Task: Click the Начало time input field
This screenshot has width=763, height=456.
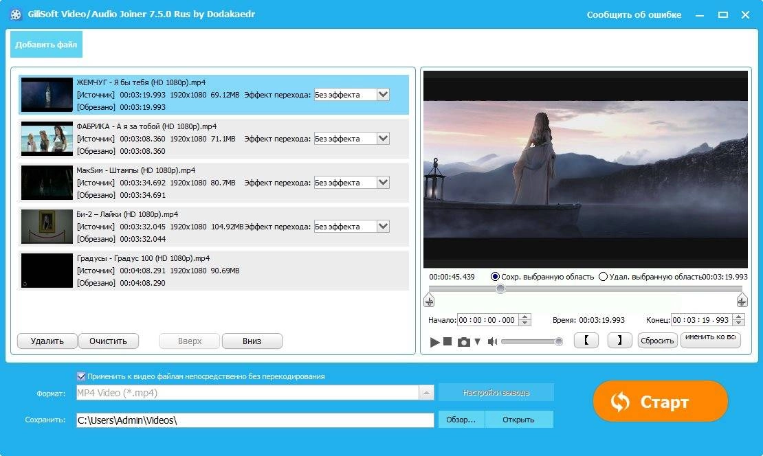Action: 488,320
